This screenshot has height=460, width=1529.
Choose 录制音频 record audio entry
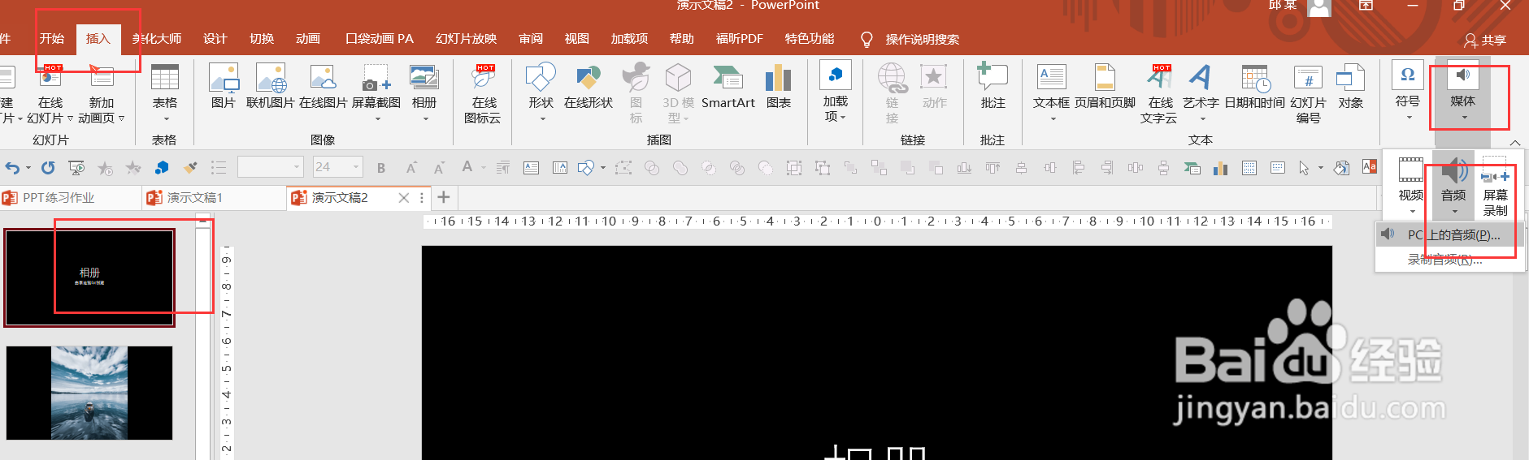(1449, 260)
